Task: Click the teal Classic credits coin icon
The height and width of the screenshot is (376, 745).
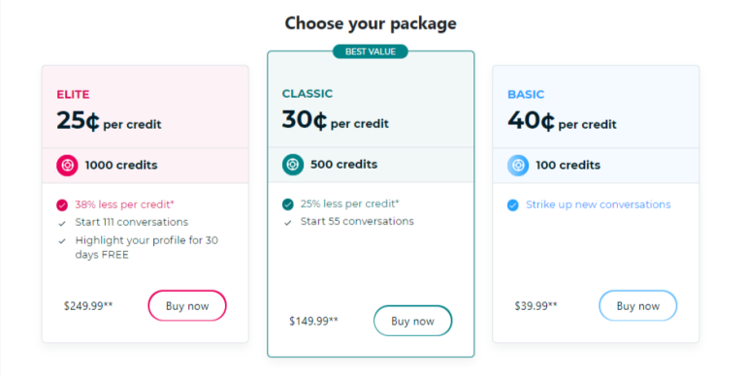Action: point(293,165)
